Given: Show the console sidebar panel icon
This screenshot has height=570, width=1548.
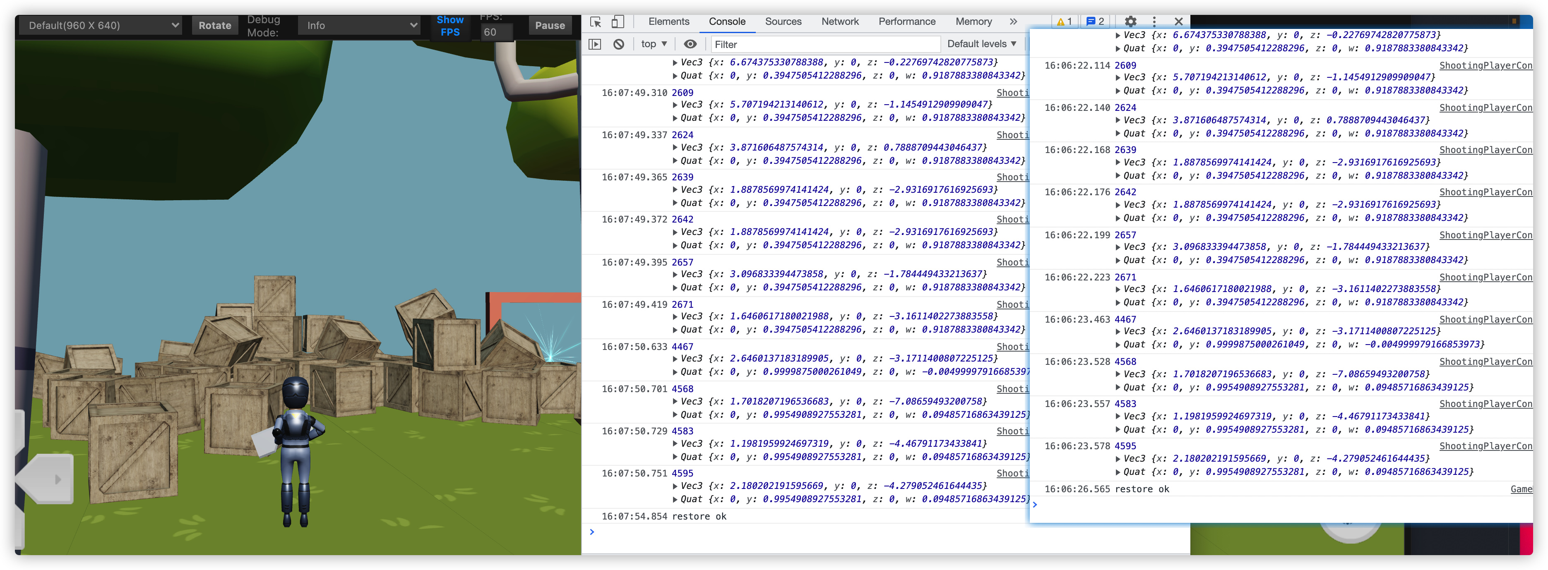Looking at the screenshot, I should coord(594,44).
